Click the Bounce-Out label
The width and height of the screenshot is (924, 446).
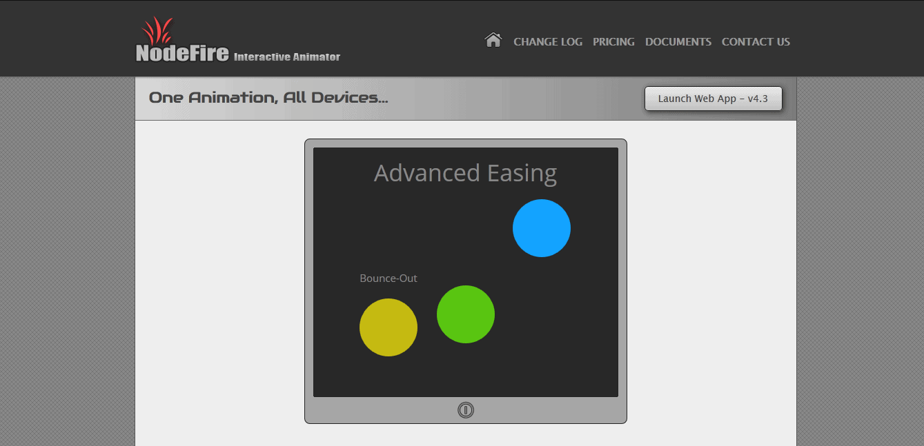tap(389, 278)
